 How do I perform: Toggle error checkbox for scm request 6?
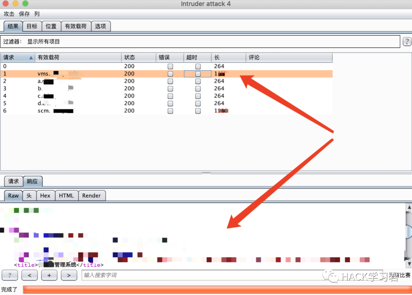point(170,111)
